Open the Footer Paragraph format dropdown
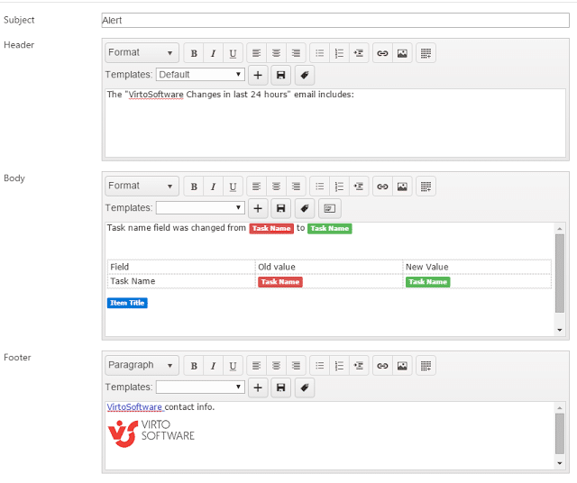577x483 pixels. click(142, 365)
